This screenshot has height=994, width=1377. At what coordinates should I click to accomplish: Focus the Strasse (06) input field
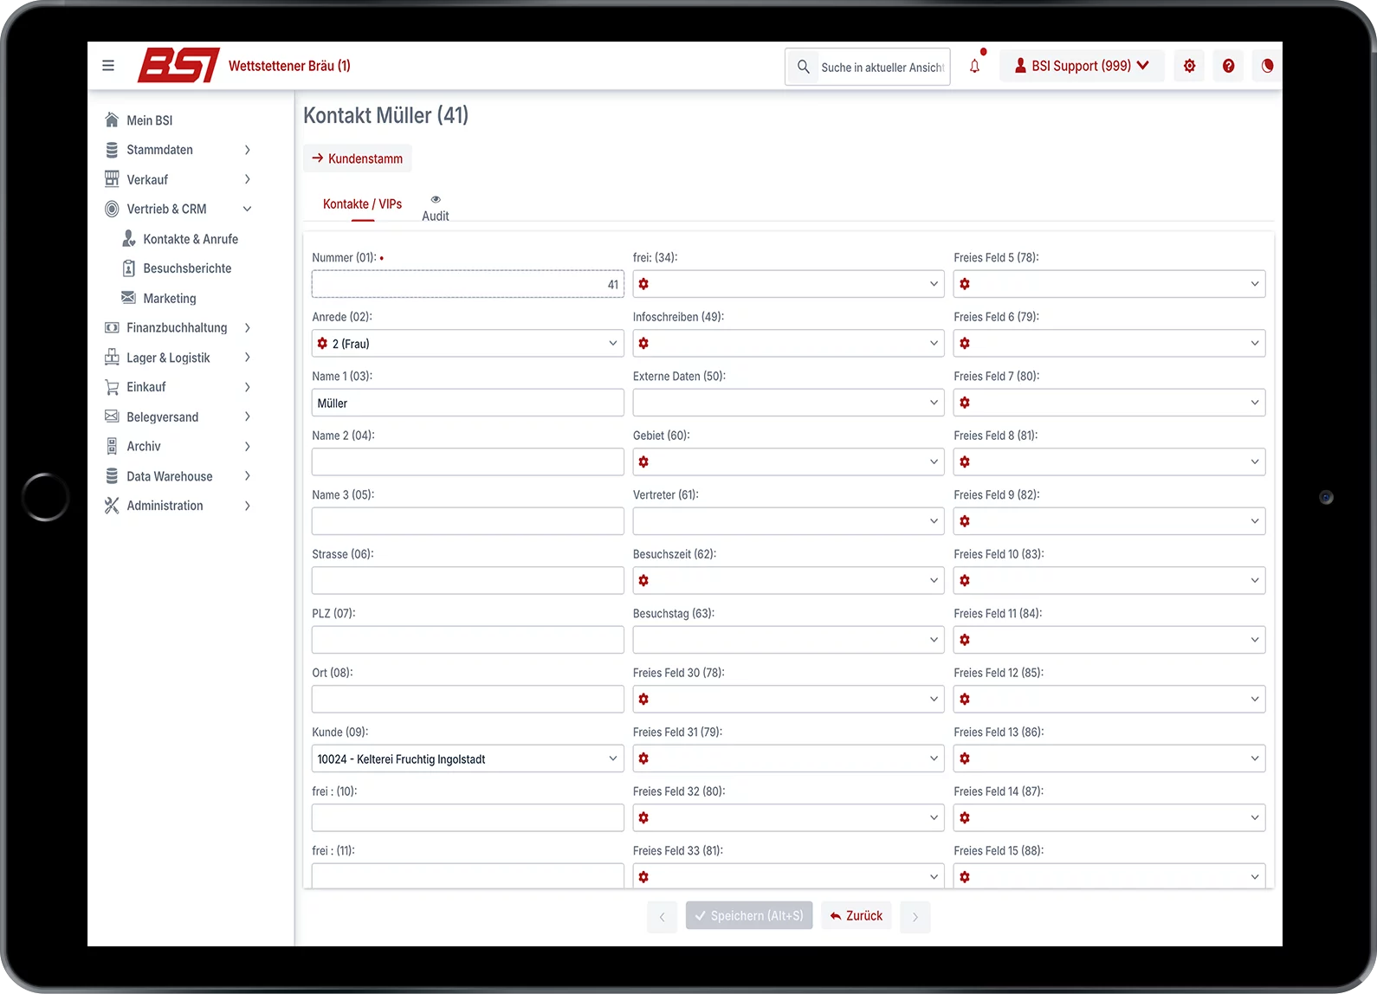pyautogui.click(x=468, y=581)
